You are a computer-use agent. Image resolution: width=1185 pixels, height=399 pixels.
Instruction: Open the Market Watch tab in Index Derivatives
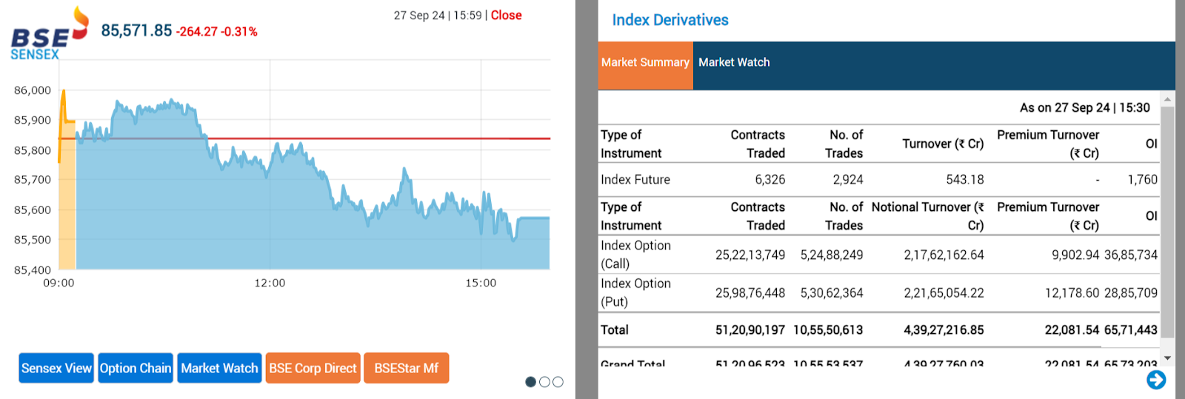pyautogui.click(x=734, y=63)
